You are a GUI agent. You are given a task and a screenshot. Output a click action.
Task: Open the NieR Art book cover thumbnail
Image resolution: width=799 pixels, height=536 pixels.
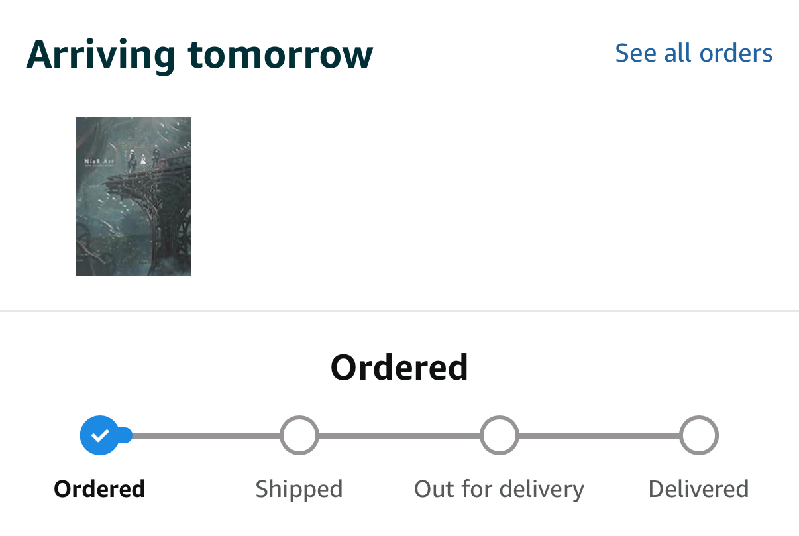point(133,197)
